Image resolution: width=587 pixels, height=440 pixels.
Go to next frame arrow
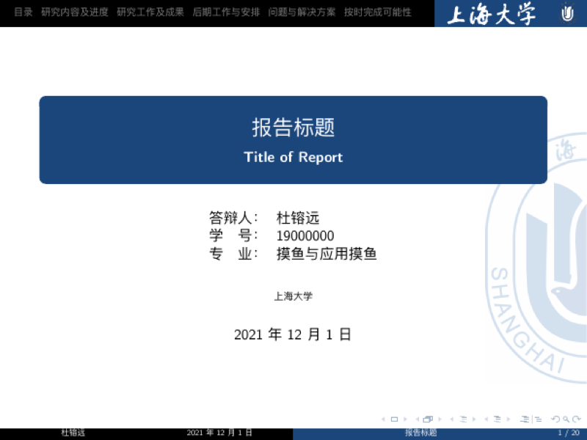[440, 419]
